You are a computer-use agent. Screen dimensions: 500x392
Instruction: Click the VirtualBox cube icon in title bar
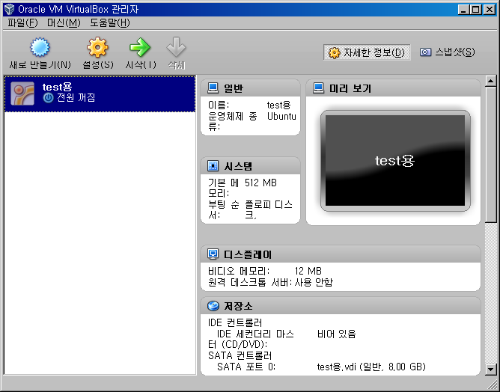click(x=10, y=9)
